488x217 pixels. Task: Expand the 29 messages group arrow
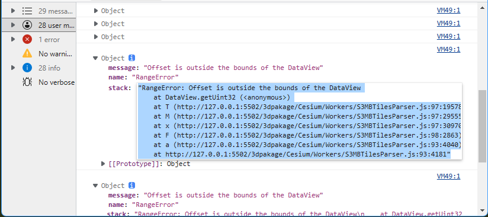[13, 11]
